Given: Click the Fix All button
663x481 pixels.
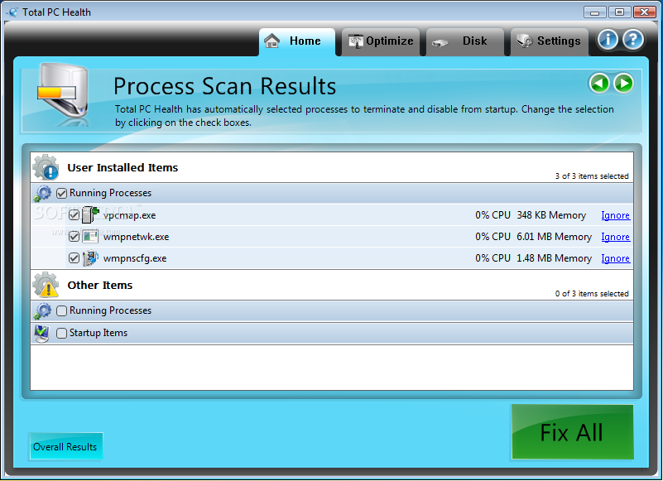Looking at the screenshot, I should (573, 432).
